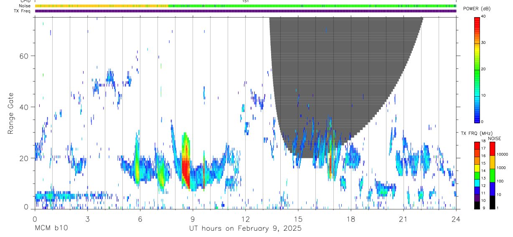513x237 pixels.
Task: Click the 1000 label on the NOISE scale
Action: pyautogui.click(x=501, y=168)
